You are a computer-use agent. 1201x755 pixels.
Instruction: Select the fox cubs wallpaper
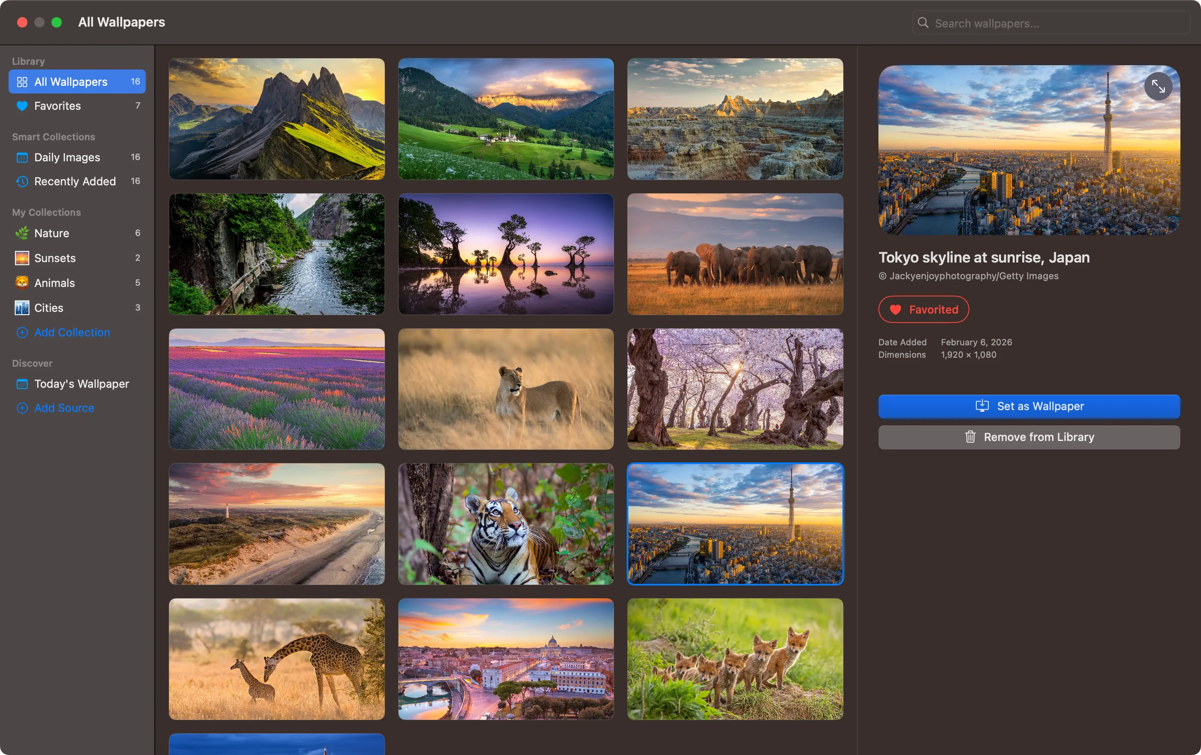point(735,659)
